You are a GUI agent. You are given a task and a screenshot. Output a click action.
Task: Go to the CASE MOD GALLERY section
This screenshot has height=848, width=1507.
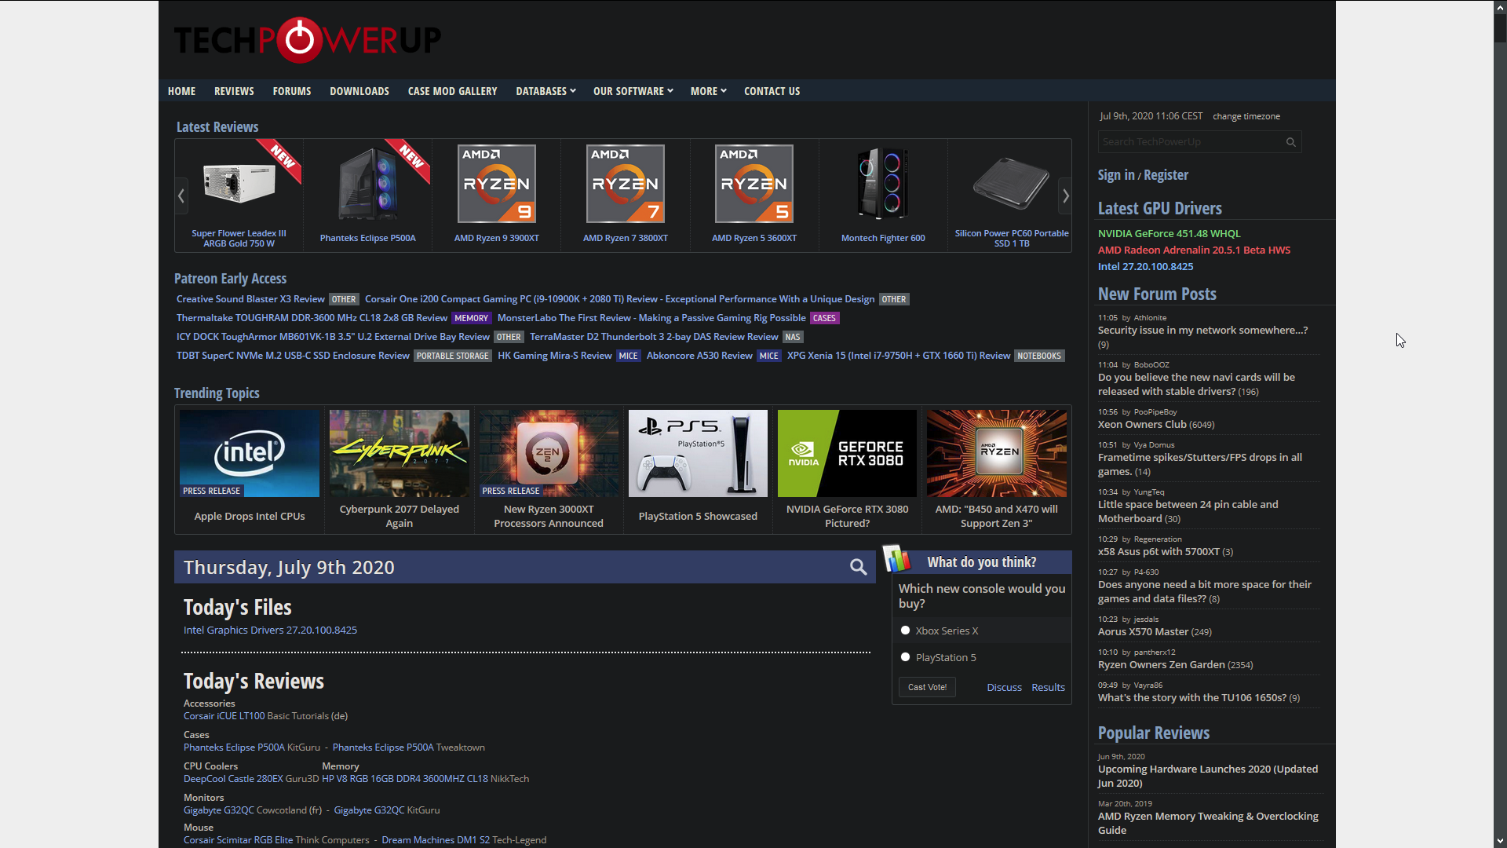(x=452, y=90)
